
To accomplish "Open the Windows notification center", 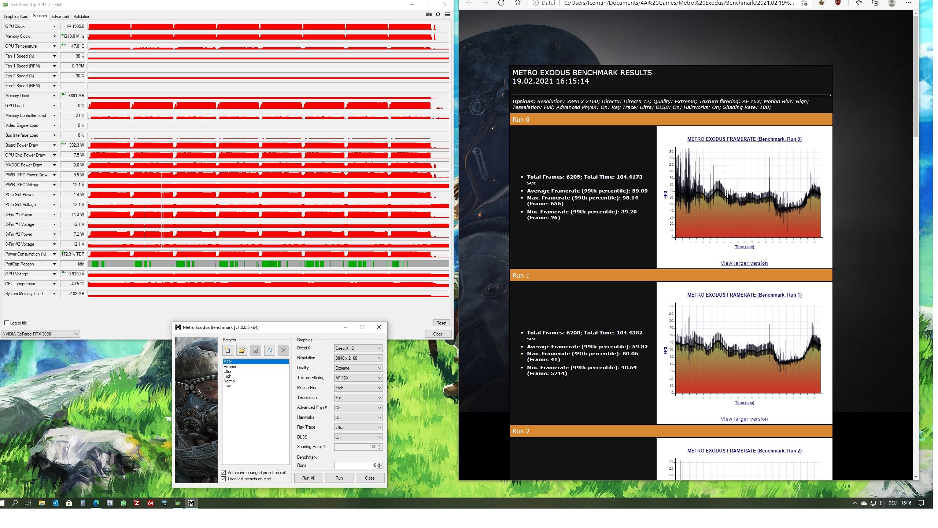I will (x=921, y=503).
